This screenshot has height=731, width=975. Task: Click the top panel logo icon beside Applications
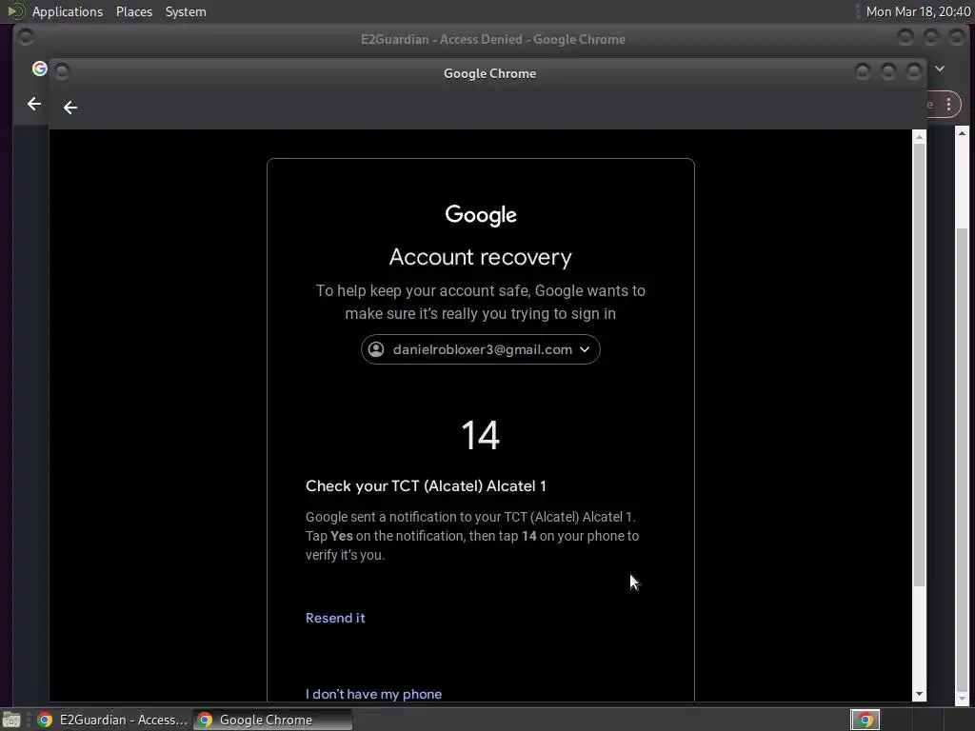(15, 11)
